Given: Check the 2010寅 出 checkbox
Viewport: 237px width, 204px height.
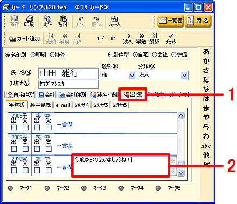Looking at the screenshot, I should (14, 170).
